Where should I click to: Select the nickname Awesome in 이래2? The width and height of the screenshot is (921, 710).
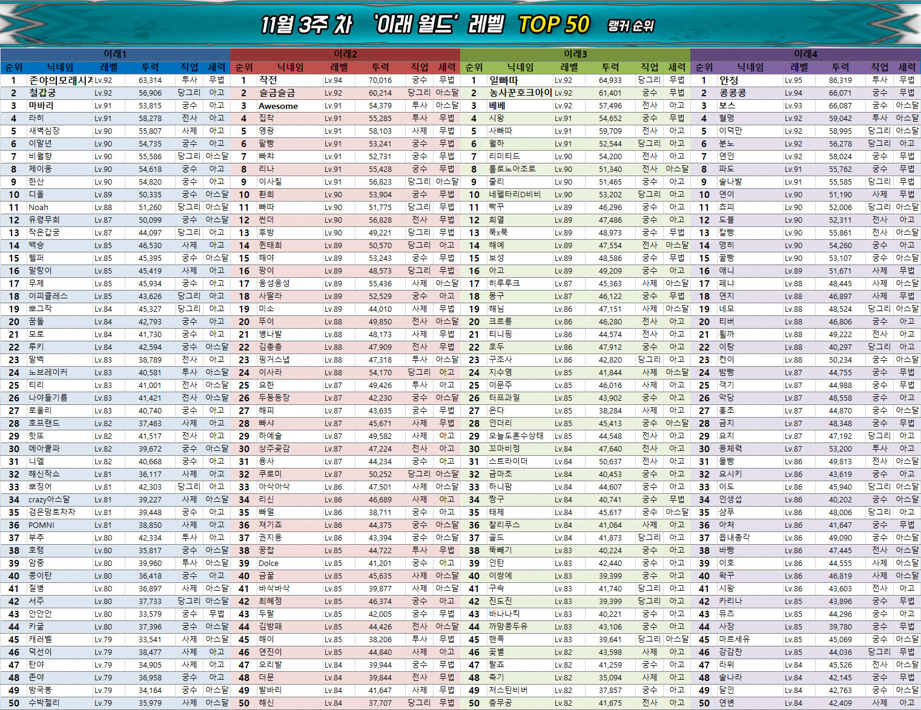pyautogui.click(x=278, y=106)
